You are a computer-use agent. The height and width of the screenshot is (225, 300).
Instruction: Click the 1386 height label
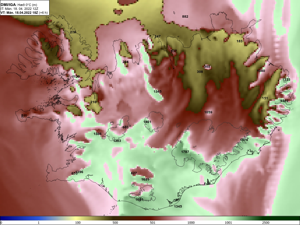click(x=97, y=134)
